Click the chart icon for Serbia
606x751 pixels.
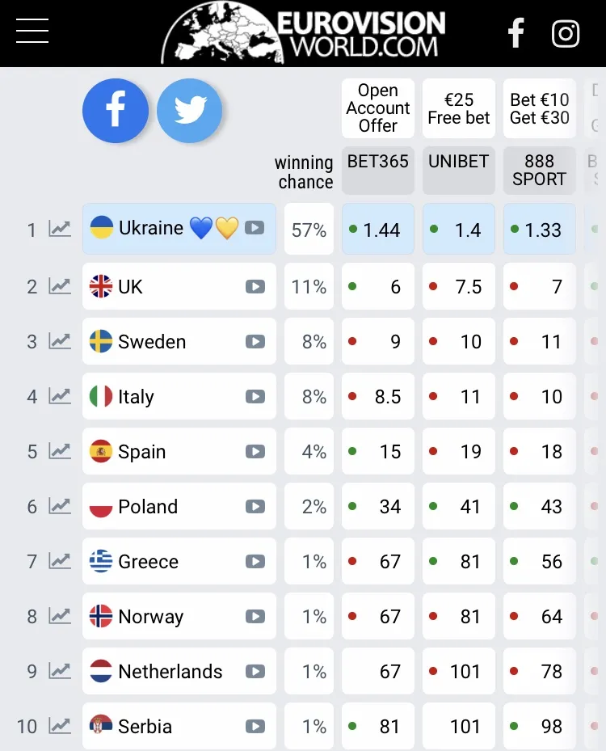(x=60, y=726)
